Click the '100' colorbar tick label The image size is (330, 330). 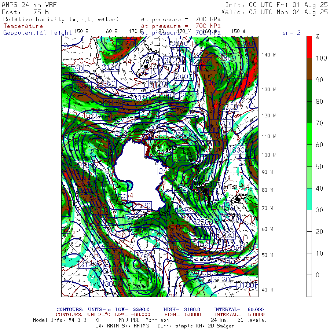(x=321, y=58)
